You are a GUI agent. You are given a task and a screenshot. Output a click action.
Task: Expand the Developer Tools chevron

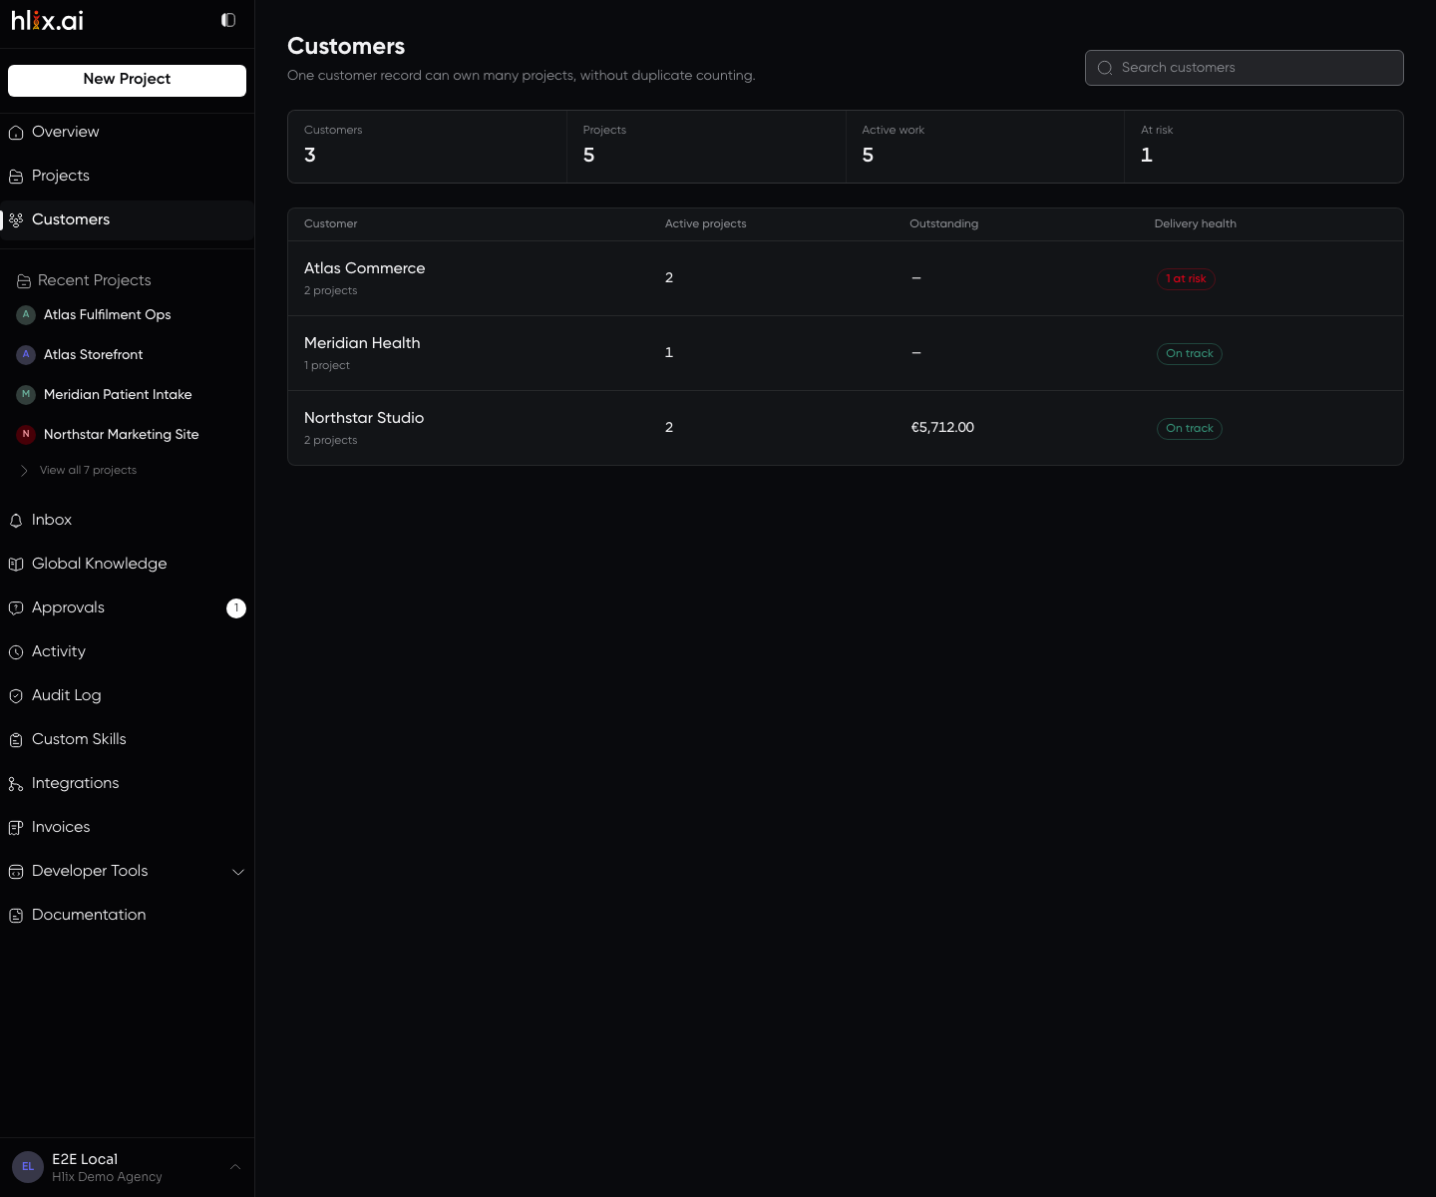[x=238, y=872]
